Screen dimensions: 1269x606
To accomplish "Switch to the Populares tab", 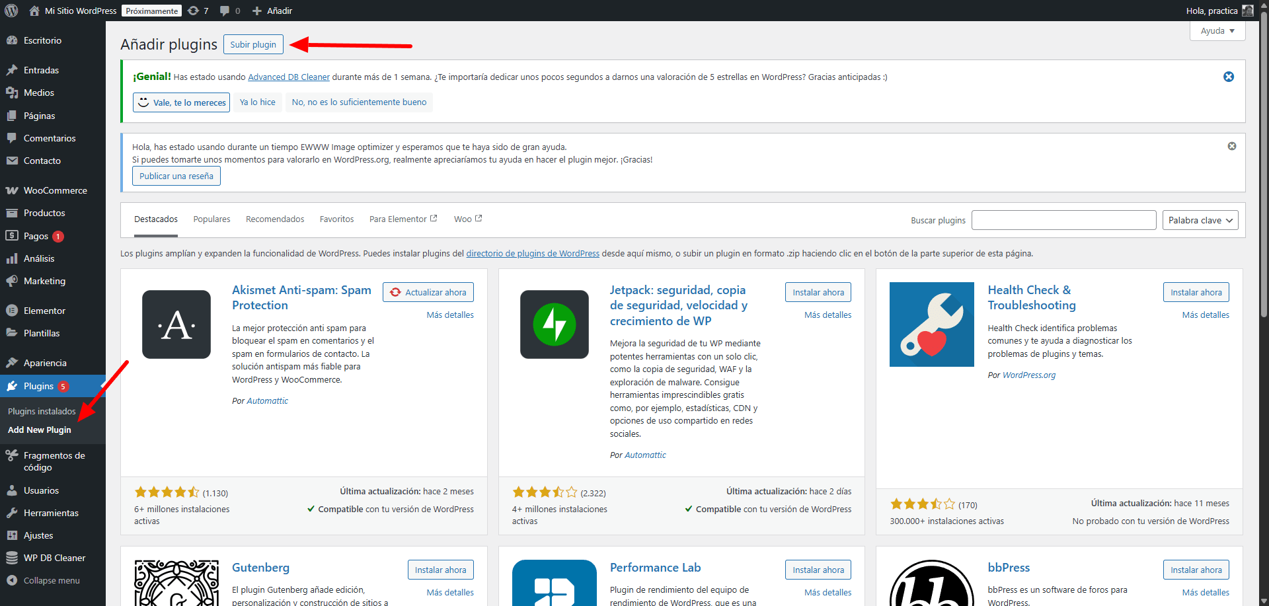I will pos(211,219).
